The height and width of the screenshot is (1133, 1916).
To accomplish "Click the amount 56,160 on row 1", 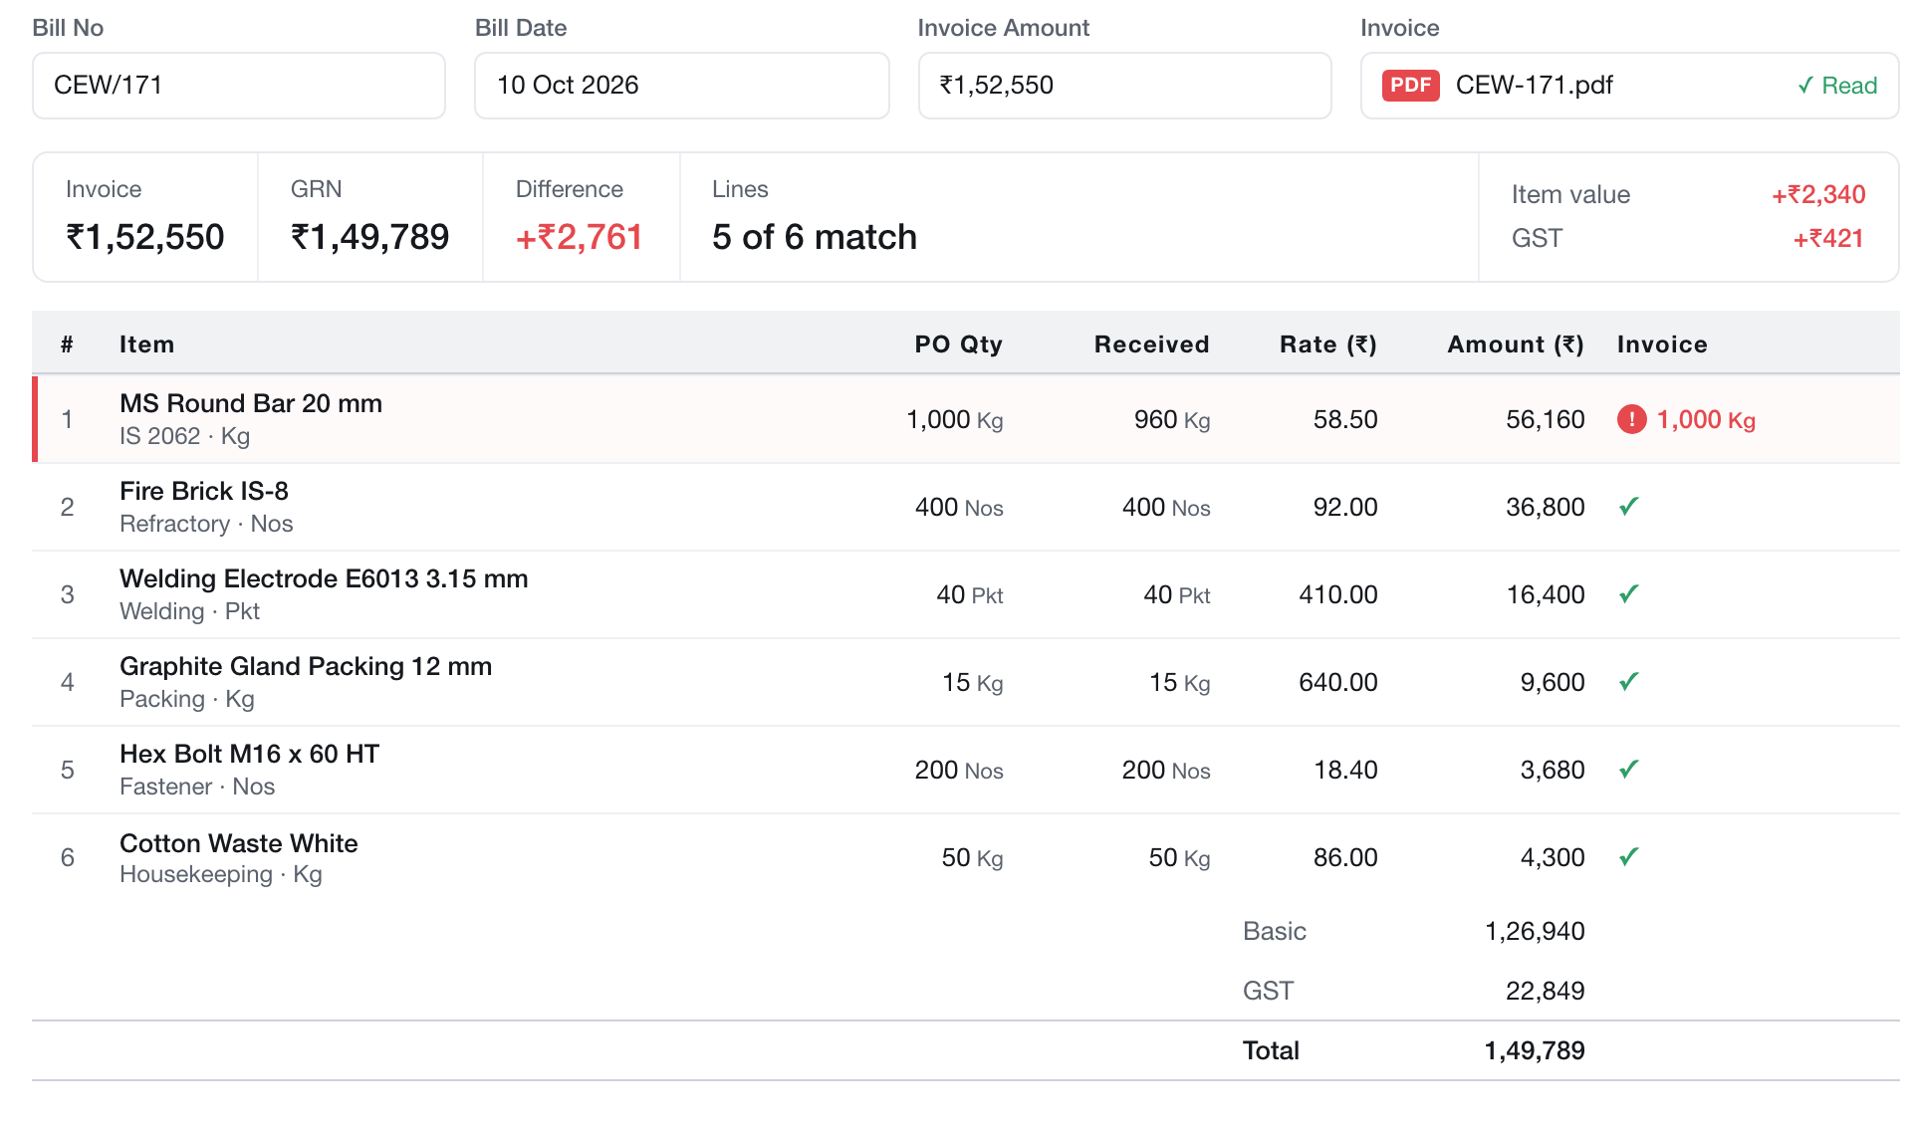I will 1545,419.
